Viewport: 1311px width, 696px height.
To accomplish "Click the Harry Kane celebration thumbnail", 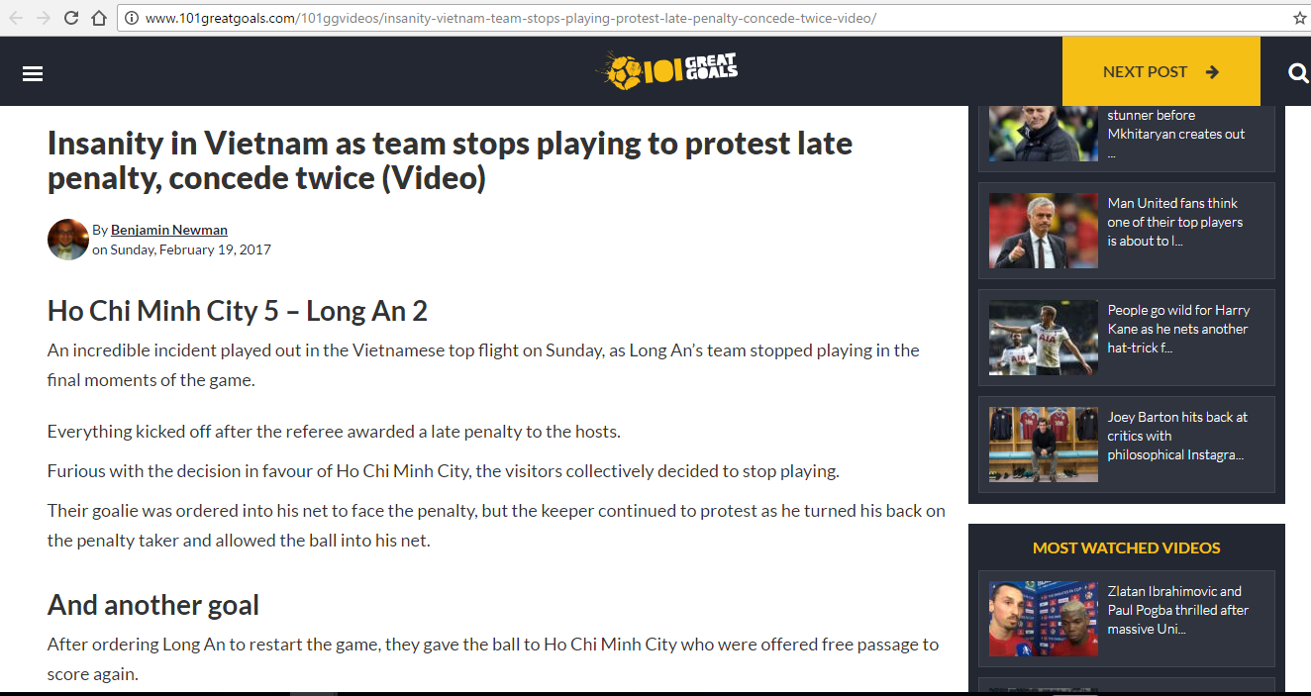I will pyautogui.click(x=1044, y=338).
